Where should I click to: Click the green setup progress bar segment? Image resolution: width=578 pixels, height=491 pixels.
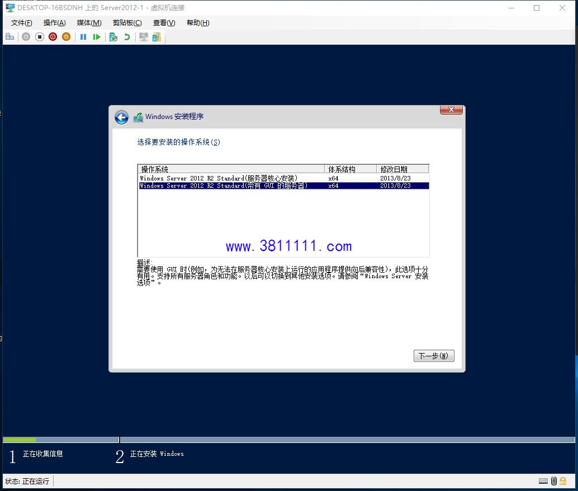tap(19, 440)
